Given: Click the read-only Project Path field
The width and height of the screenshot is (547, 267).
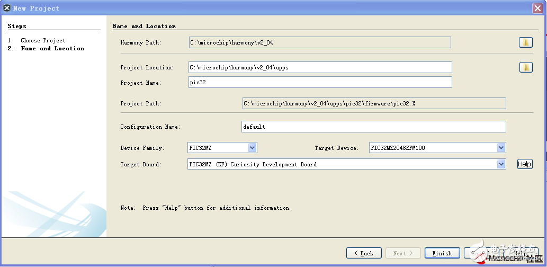Looking at the screenshot, I should tap(373, 103).
